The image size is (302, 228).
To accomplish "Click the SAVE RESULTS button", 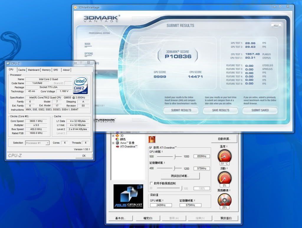I will tap(221, 110).
